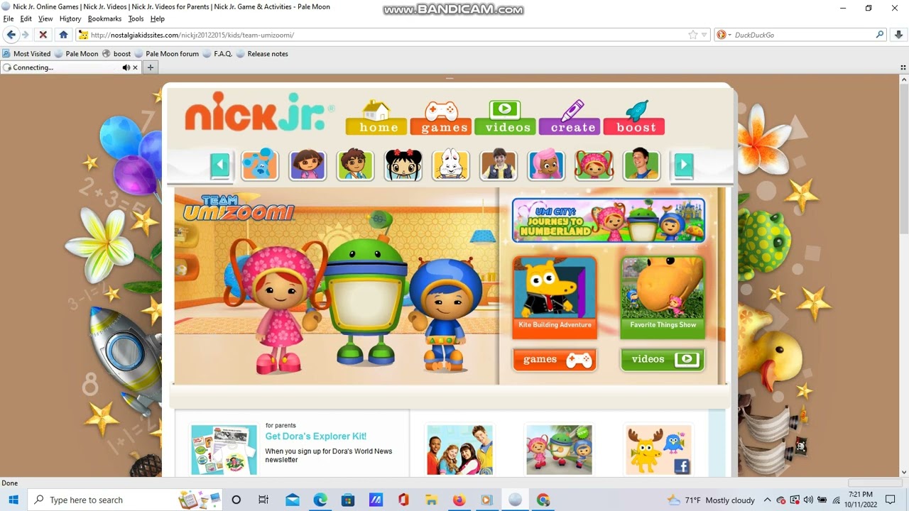
Task: Select the Kai-Lan character icon
Action: [x=403, y=165]
